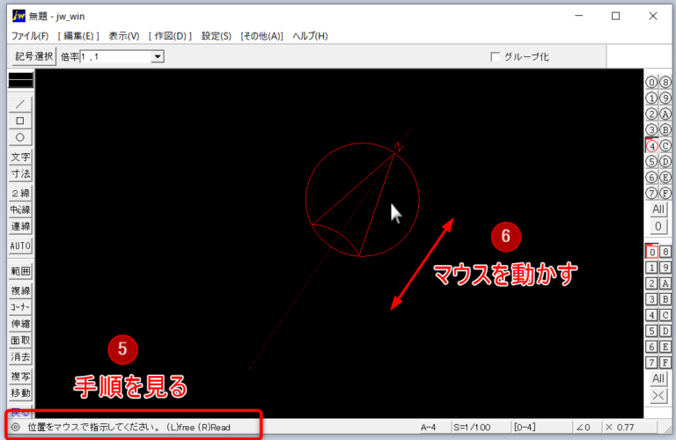
Task: Click the S=1/100 scale status
Action: [480, 427]
